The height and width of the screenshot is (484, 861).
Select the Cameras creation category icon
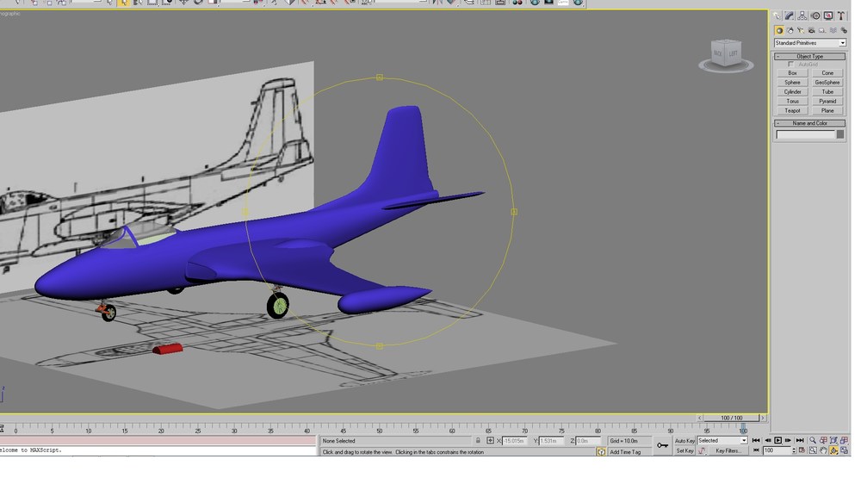tap(811, 30)
